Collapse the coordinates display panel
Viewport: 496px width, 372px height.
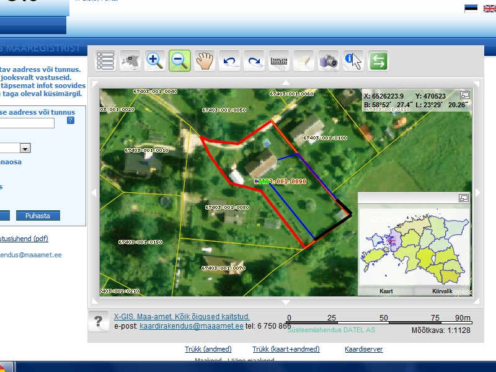tap(464, 95)
